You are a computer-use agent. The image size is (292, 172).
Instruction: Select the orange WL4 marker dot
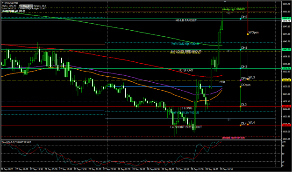248,125
